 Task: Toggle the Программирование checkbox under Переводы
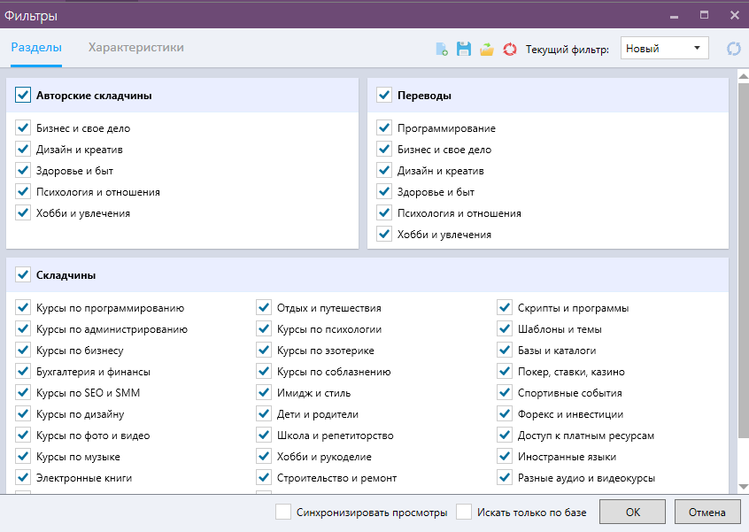coord(384,128)
